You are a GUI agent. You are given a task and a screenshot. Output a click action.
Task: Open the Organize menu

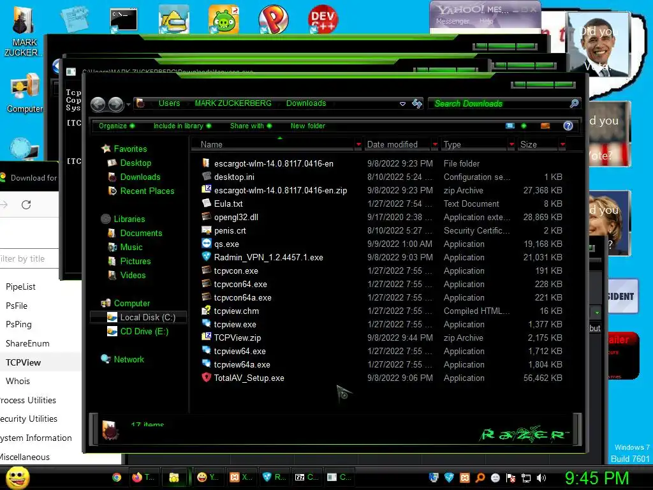(x=117, y=126)
